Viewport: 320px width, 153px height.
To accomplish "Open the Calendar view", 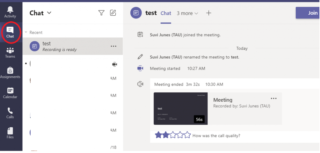I will pos(10,93).
